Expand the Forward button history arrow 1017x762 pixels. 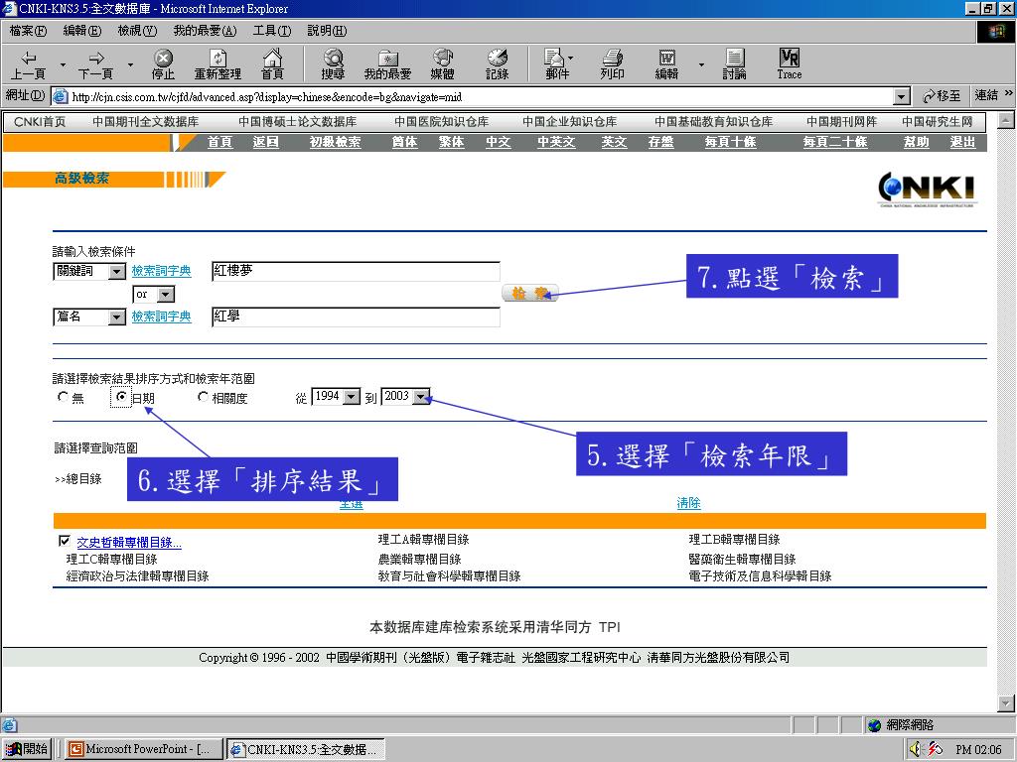pos(130,64)
